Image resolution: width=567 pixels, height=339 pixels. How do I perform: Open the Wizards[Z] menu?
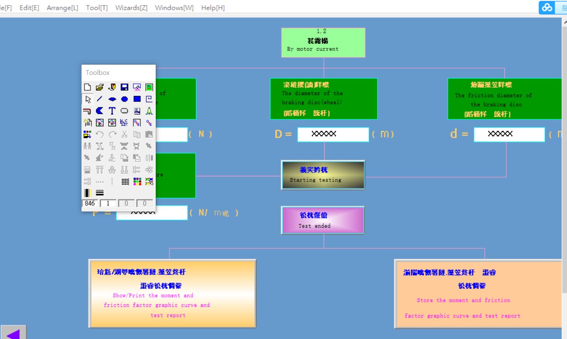pyautogui.click(x=131, y=8)
